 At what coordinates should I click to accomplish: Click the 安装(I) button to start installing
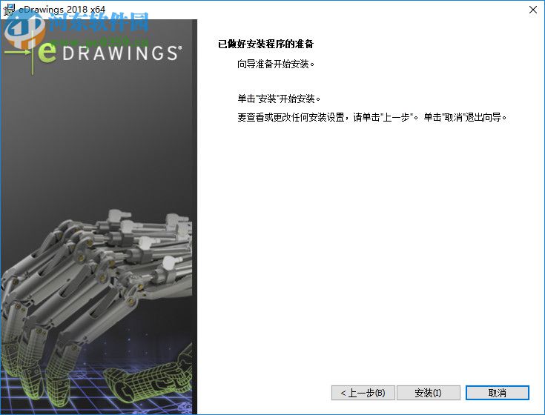click(x=429, y=393)
